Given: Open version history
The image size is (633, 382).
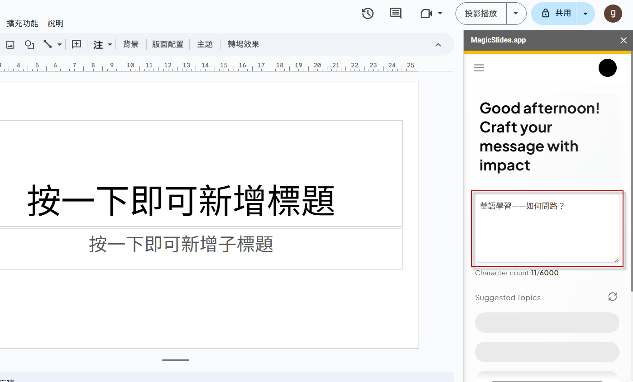Looking at the screenshot, I should [x=368, y=14].
